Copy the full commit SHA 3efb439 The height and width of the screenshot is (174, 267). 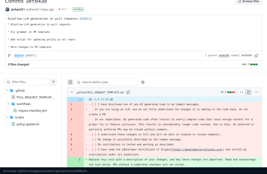(x=256, y=56)
